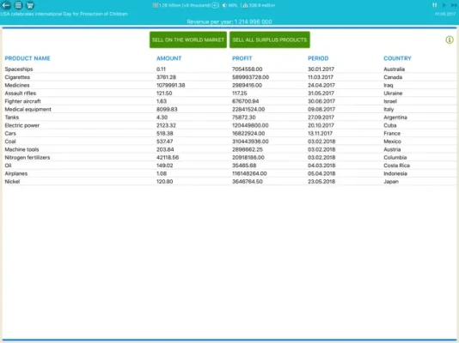The width and height of the screenshot is (459, 343).
Task: Sort by the Product Name column header
Action: tap(28, 58)
